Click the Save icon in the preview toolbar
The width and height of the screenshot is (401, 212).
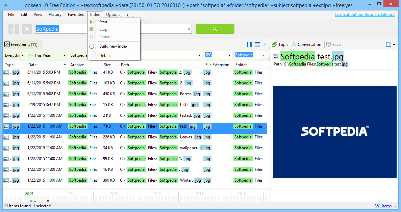(x=329, y=45)
